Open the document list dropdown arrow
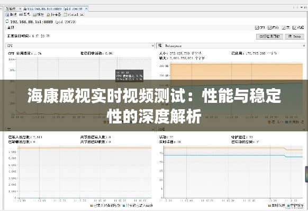 [x=302, y=7]
